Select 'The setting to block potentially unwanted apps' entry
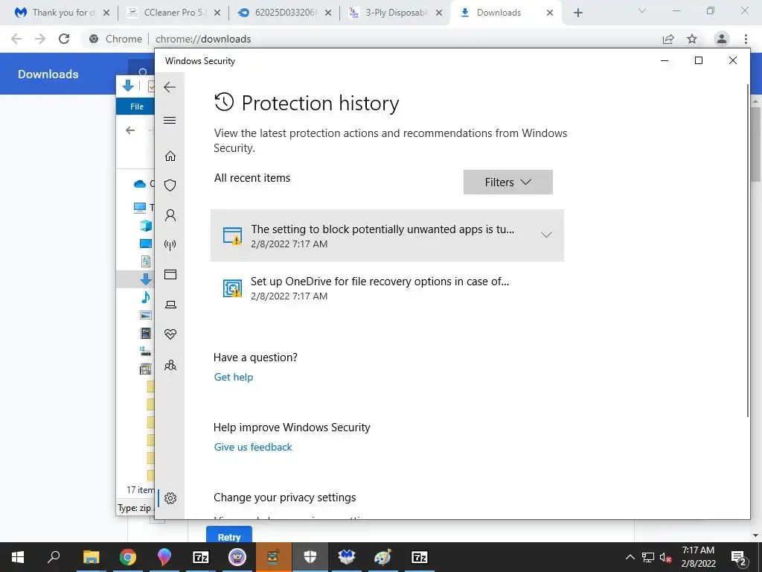Screen dimensions: 762x572 coord(387,235)
